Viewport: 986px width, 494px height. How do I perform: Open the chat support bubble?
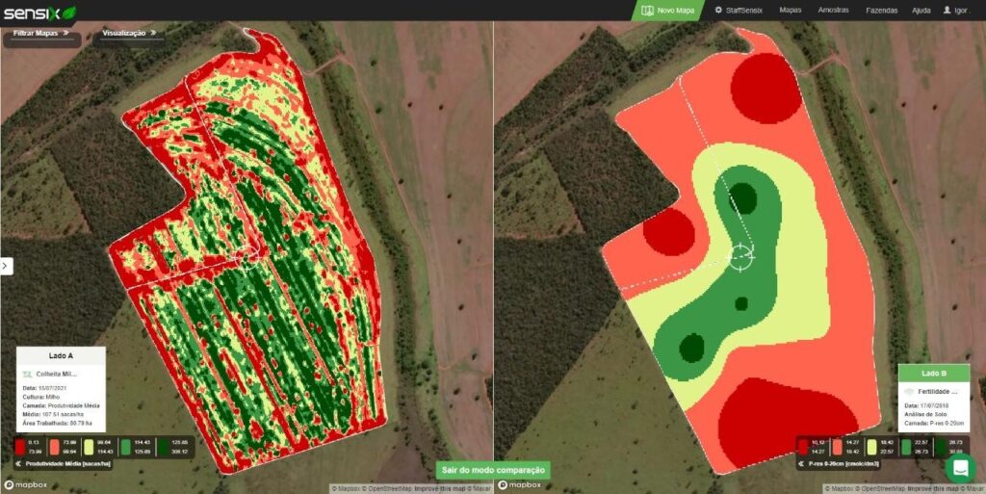pyautogui.click(x=960, y=468)
